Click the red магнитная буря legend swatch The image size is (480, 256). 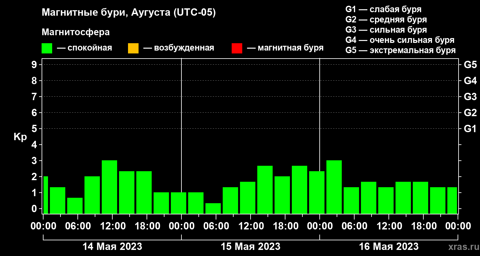pos(237,48)
